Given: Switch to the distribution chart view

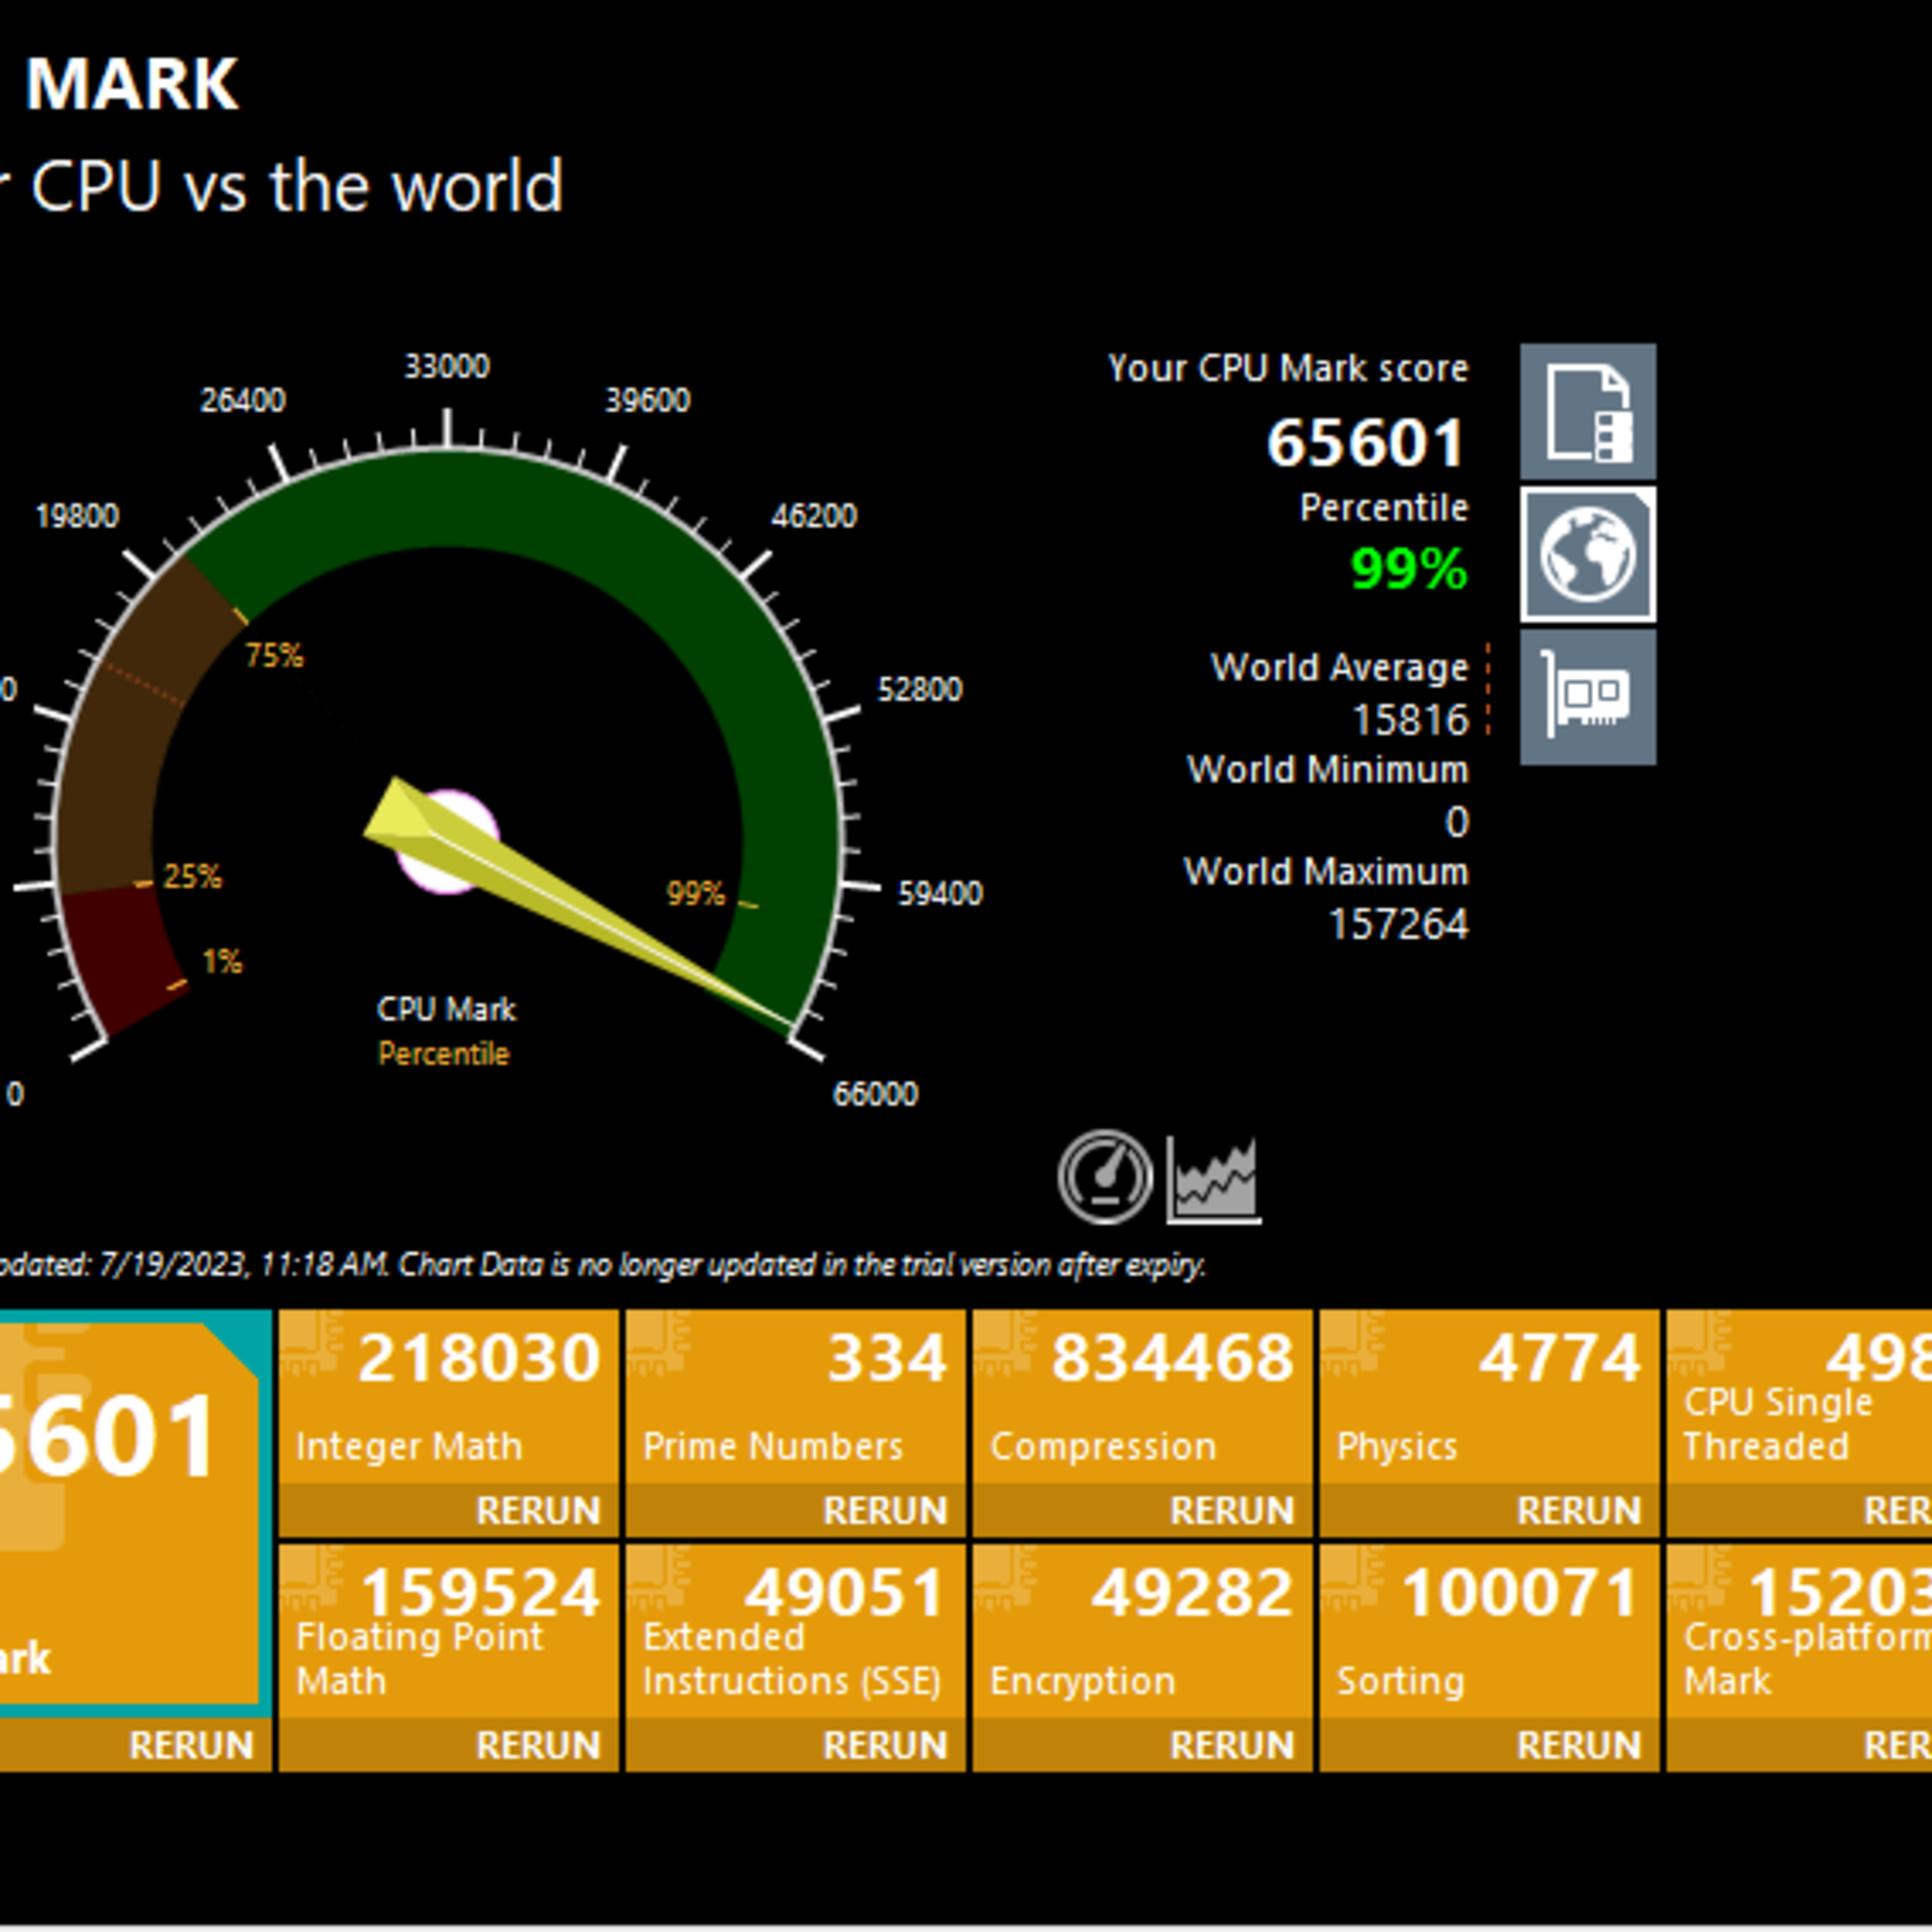Looking at the screenshot, I should point(1214,1180).
